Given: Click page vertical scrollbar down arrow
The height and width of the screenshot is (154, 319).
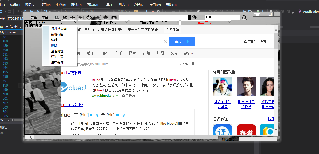Looking at the screenshot, I should (x=276, y=130).
